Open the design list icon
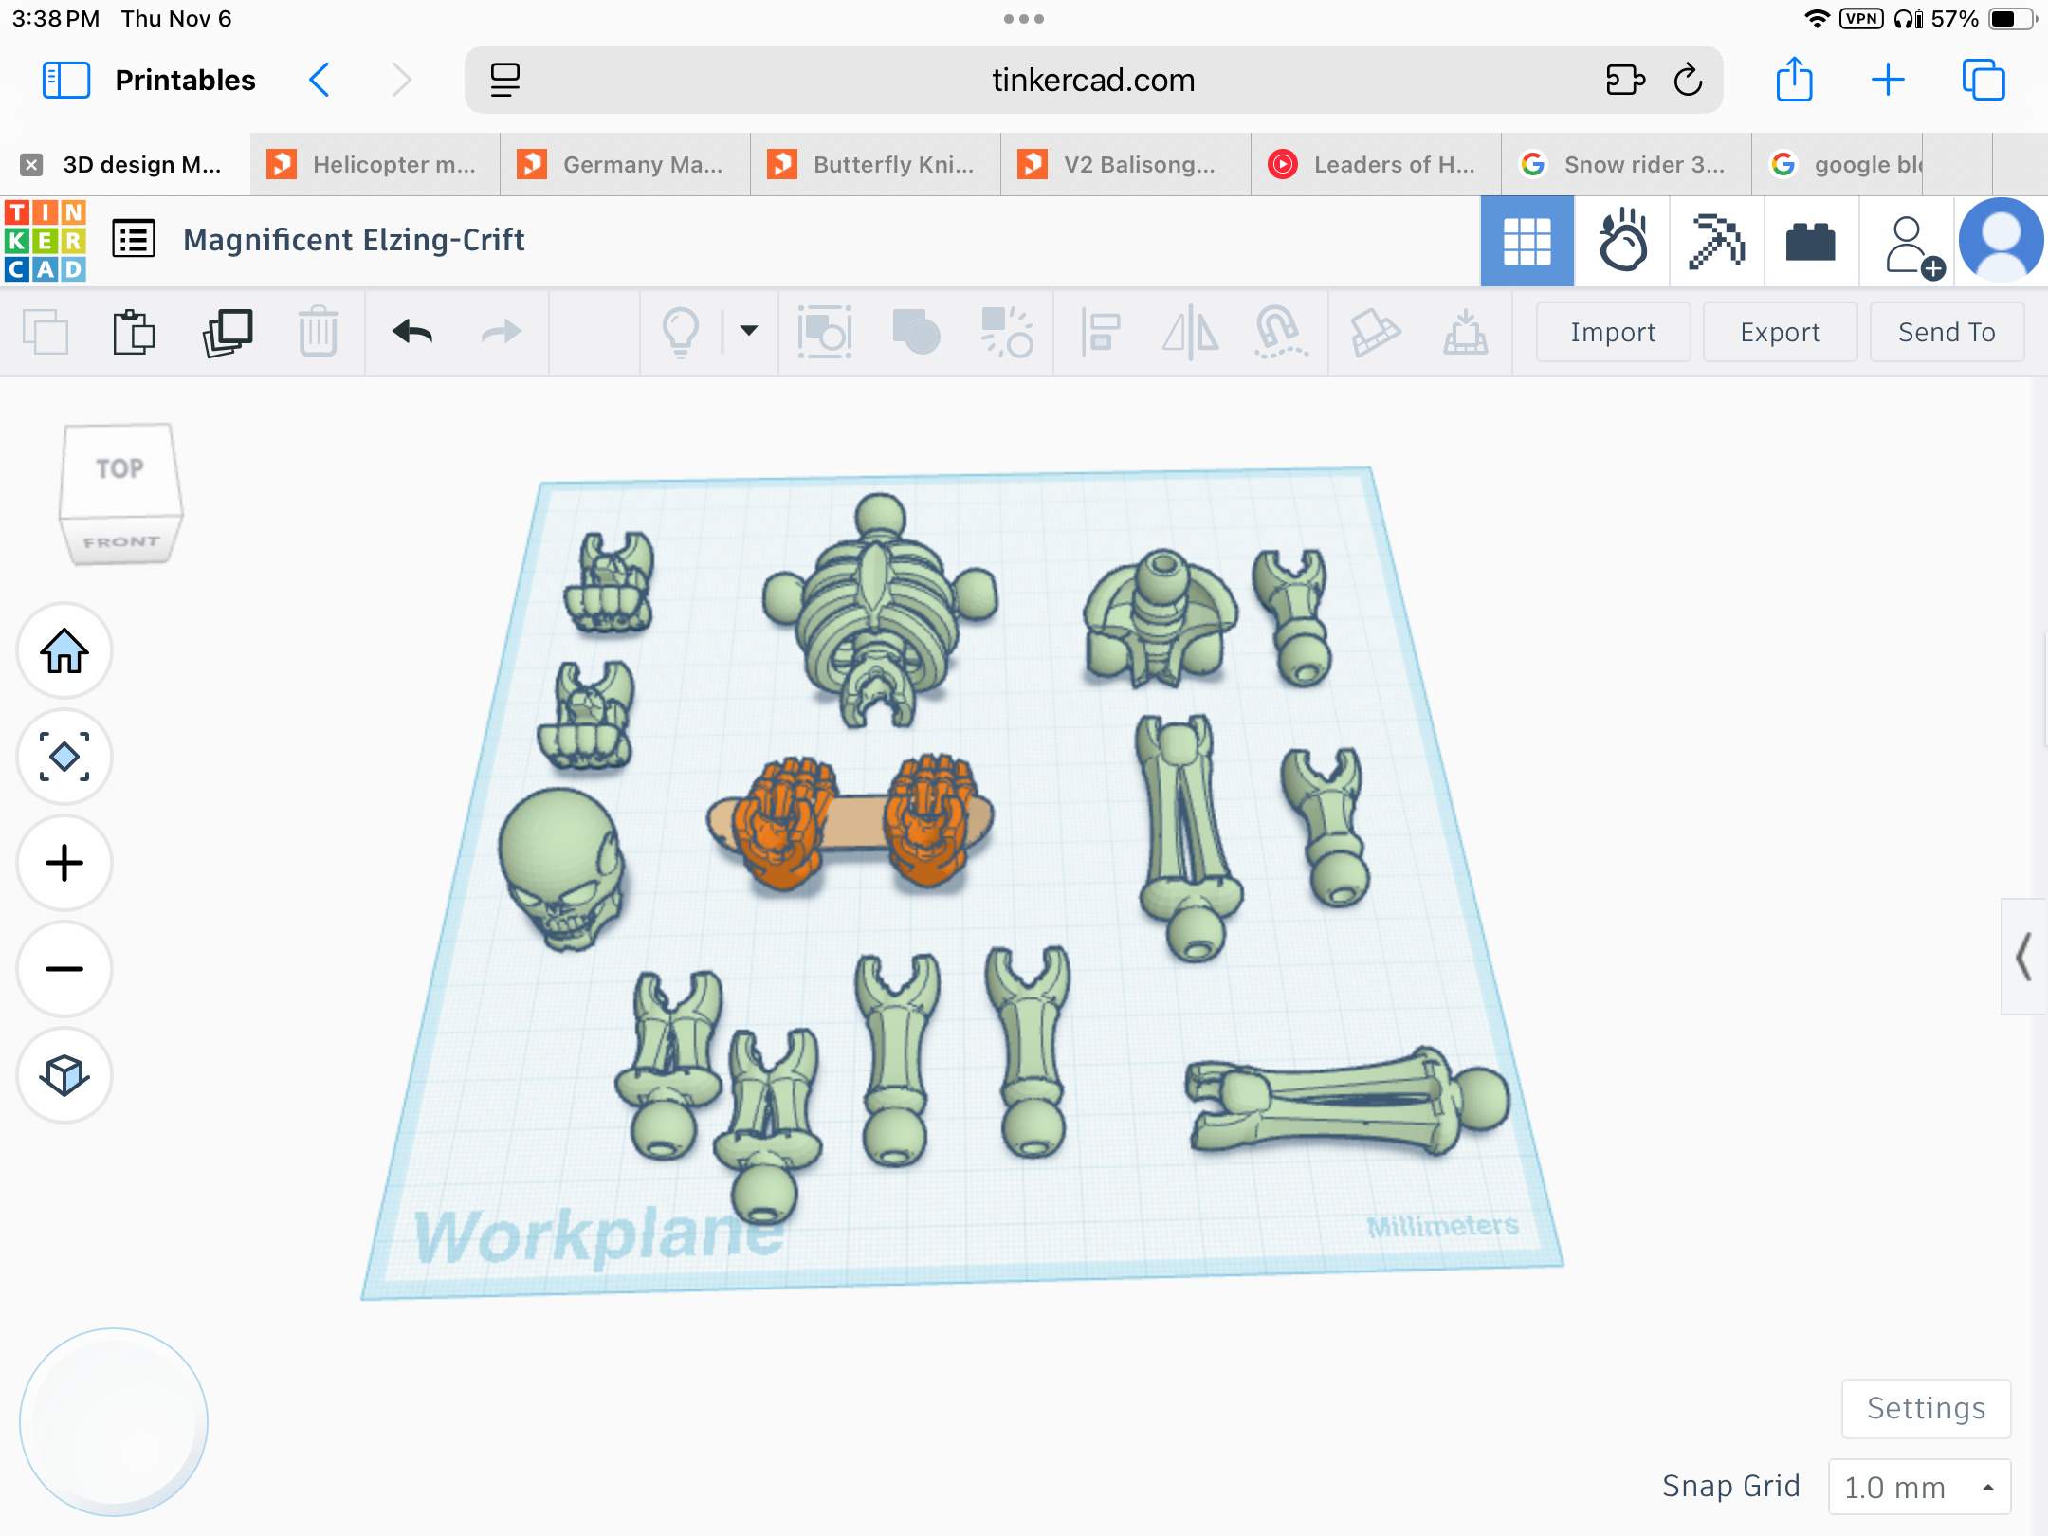 coord(134,239)
